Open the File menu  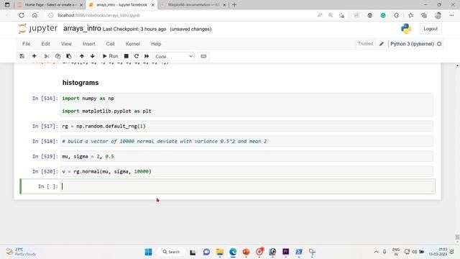(26, 44)
